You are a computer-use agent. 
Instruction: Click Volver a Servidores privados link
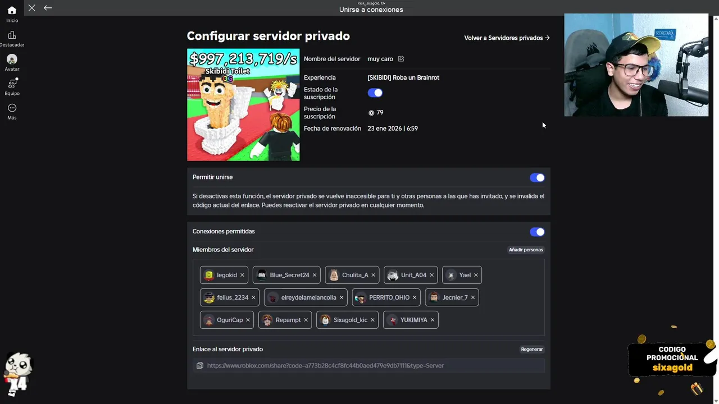coord(507,38)
